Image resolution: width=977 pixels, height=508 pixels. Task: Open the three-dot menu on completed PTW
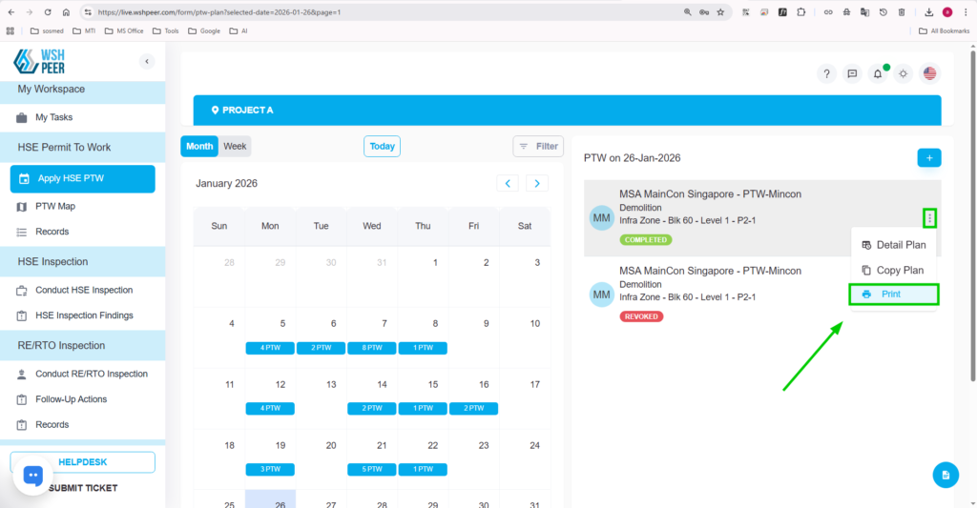929,218
